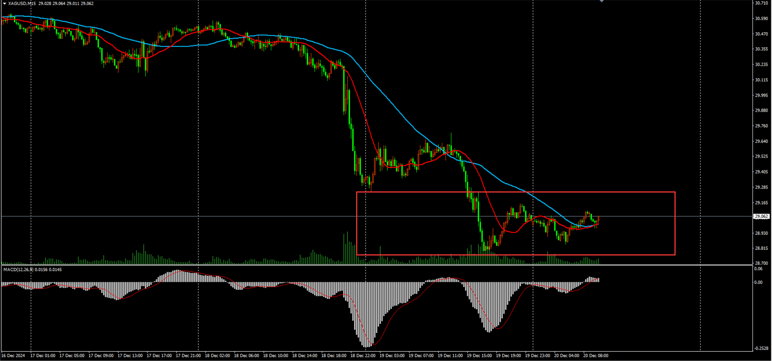
Task: Click the 30.470 price scale label
Action: click(x=761, y=34)
